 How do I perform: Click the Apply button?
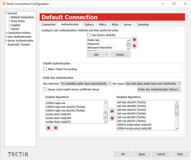[x=142, y=154]
